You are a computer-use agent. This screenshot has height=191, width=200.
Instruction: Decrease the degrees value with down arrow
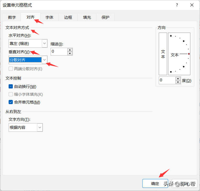click(x=178, y=82)
